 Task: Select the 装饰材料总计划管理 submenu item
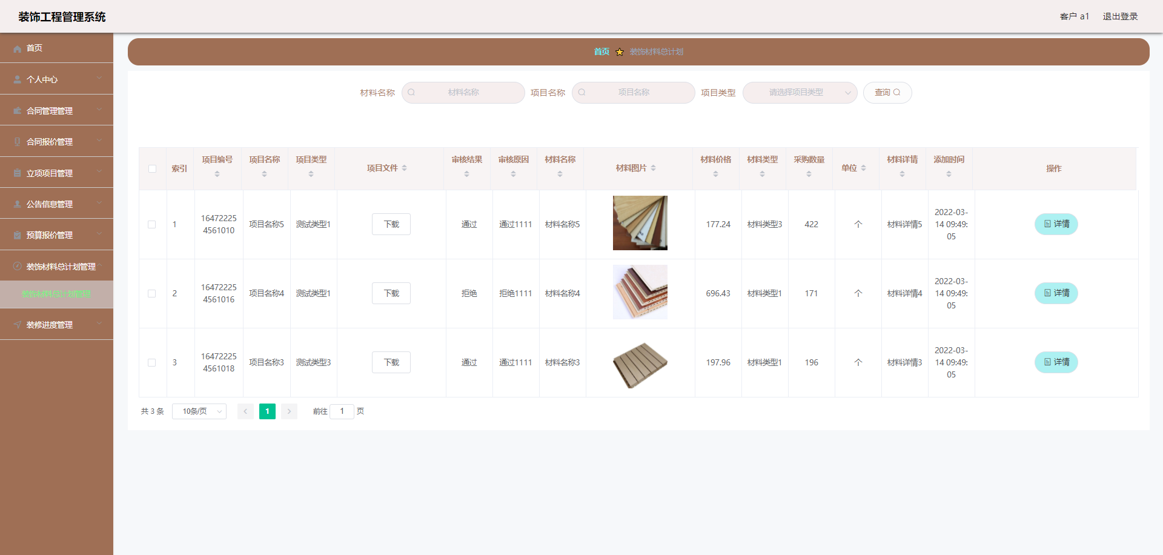56,294
